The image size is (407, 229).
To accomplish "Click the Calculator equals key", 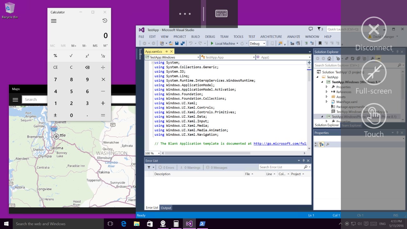I will 103,115.
